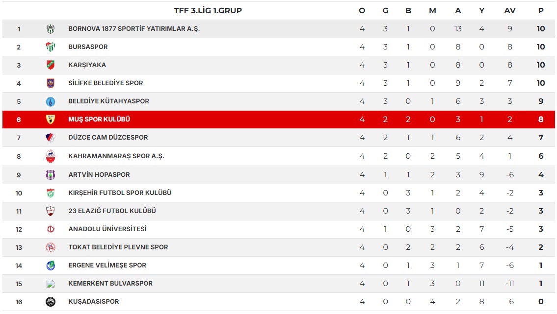Open the 23 ELAZIĞ FUTBOL KULÜBÜ link

[x=112, y=211]
